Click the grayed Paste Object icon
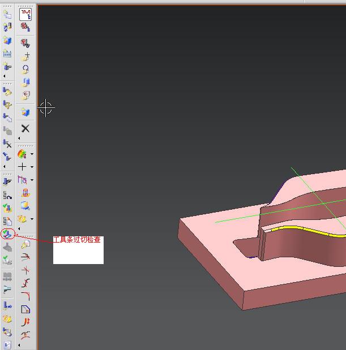The height and width of the screenshot is (350, 346). 7,131
